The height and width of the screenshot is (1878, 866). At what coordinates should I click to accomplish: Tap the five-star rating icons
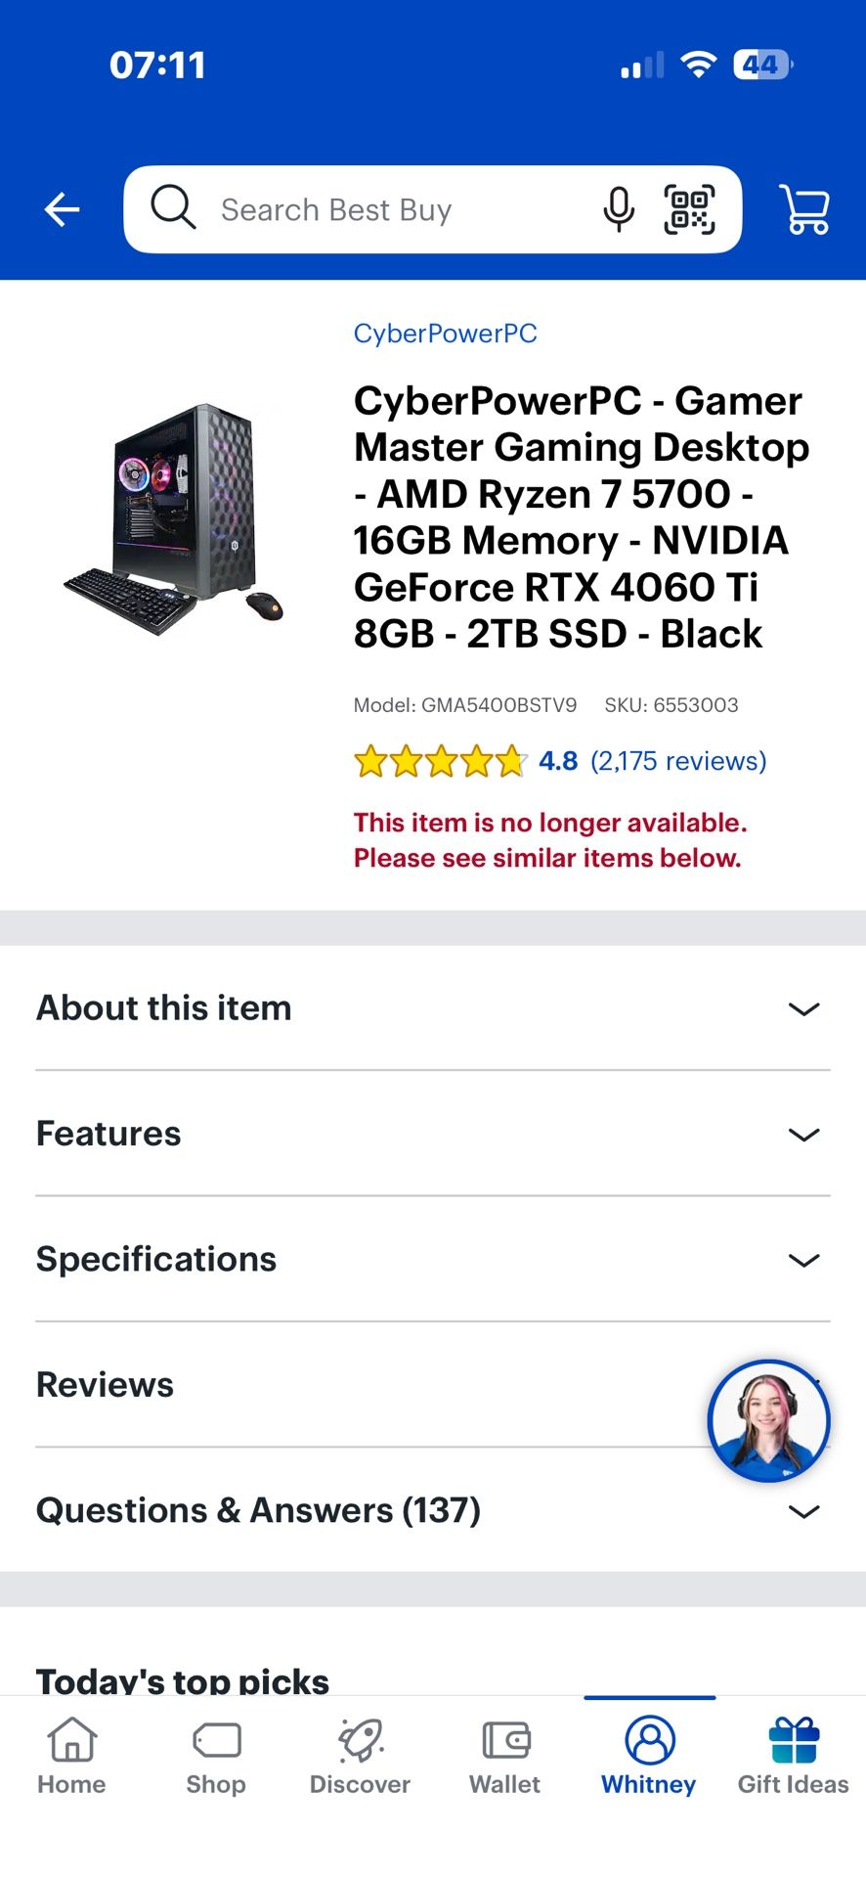coord(440,761)
